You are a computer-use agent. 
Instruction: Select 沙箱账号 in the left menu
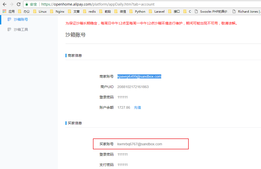click(21, 19)
